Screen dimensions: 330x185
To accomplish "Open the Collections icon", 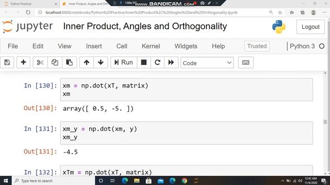I will tap(303, 12).
